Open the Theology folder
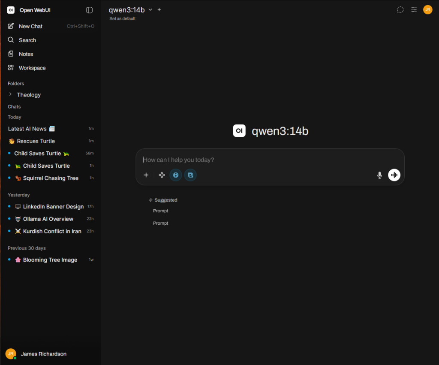Image resolution: width=439 pixels, height=365 pixels. click(x=29, y=95)
